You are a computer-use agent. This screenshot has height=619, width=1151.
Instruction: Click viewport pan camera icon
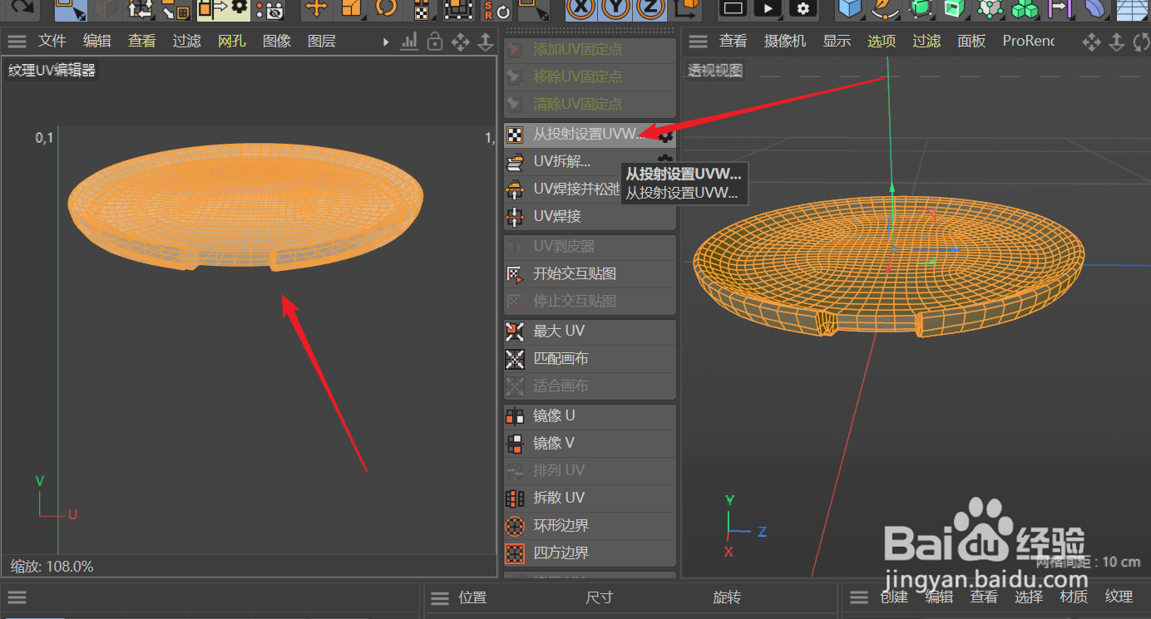point(1092,42)
